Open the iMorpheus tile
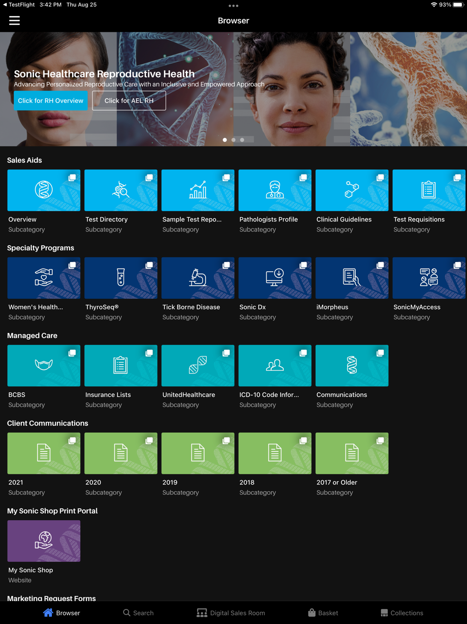 tap(352, 278)
